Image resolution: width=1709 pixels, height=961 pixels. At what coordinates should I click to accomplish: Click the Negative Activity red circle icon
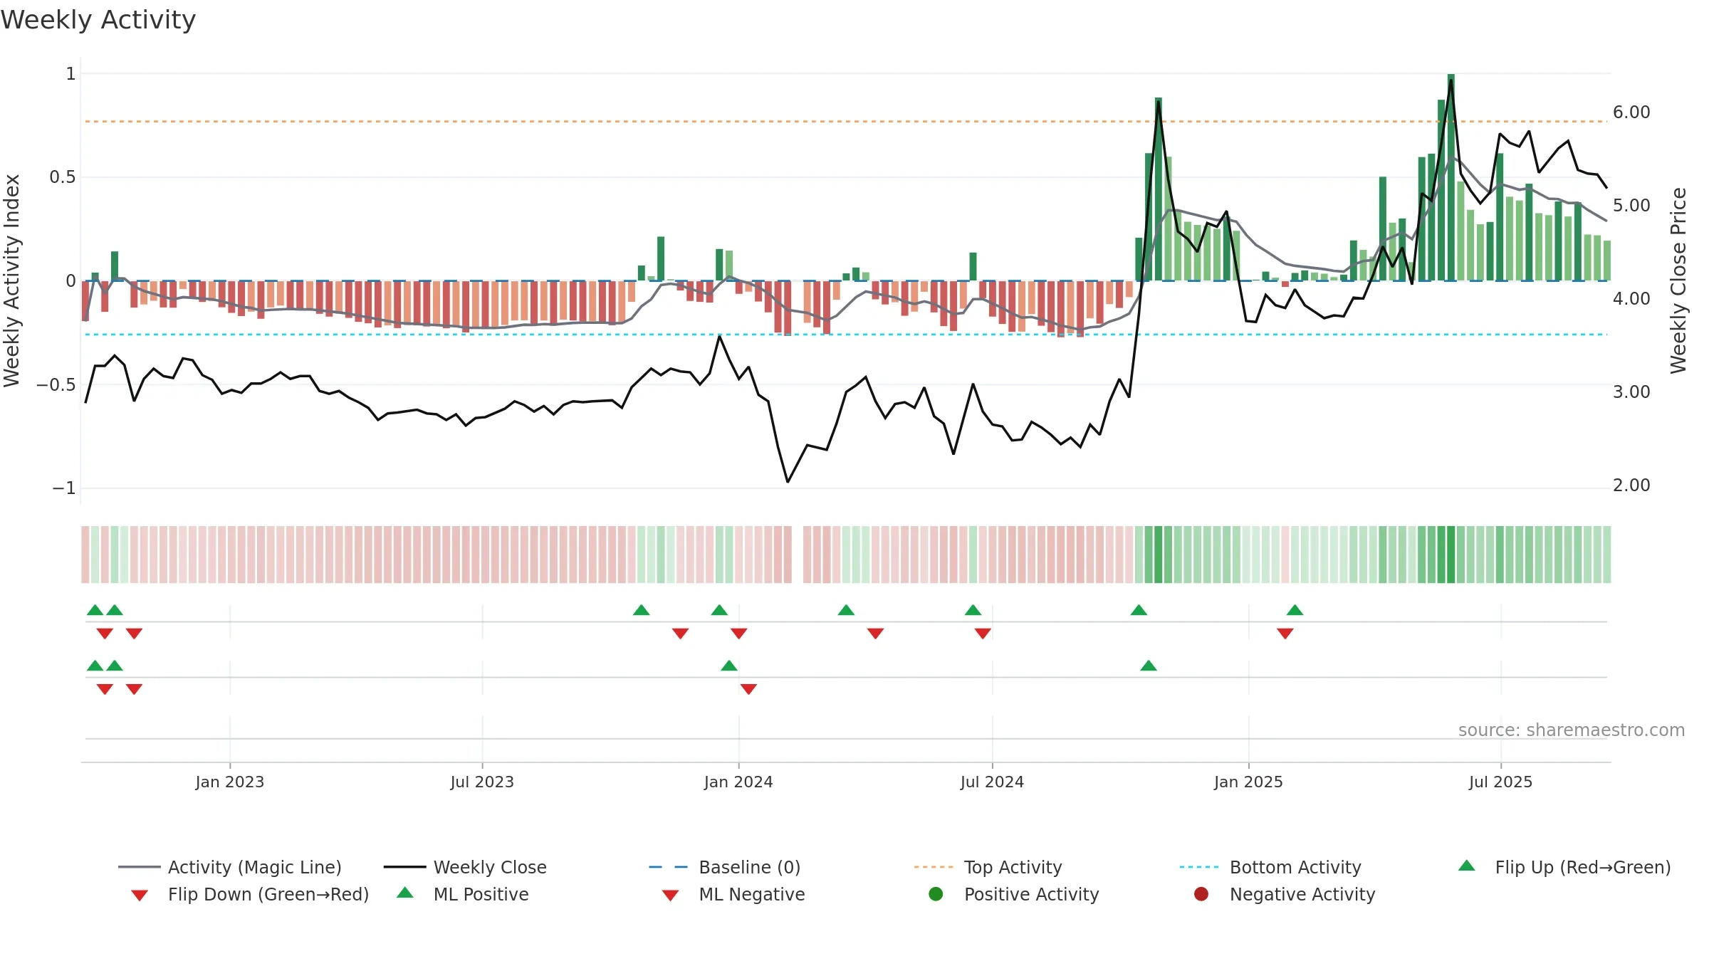[1201, 893]
